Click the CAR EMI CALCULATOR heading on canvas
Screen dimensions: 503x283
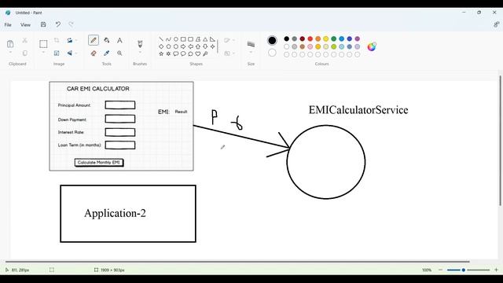97,89
